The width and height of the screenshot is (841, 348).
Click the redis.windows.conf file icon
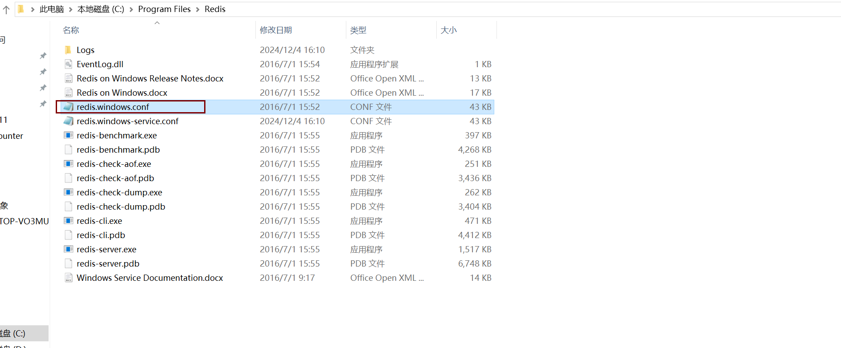(68, 107)
